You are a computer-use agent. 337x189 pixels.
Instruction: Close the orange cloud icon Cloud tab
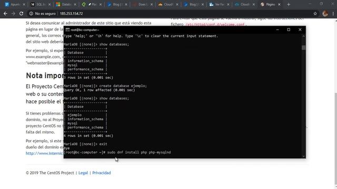[x=177, y=5]
